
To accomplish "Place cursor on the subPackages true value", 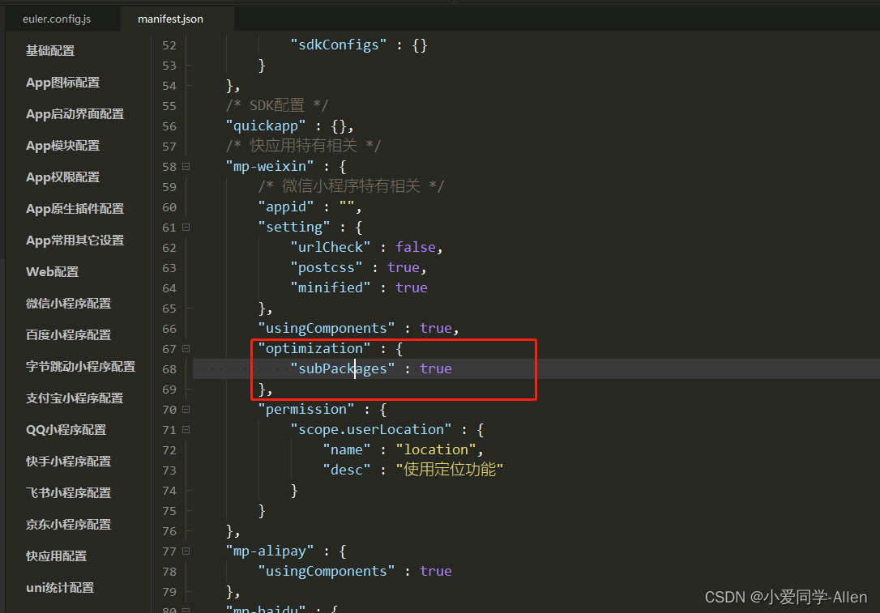I will pos(435,368).
